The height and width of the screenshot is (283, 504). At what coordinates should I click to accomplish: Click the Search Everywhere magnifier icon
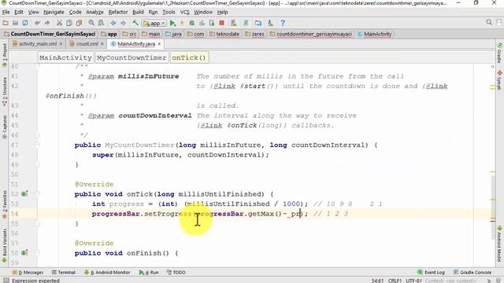coord(489,22)
